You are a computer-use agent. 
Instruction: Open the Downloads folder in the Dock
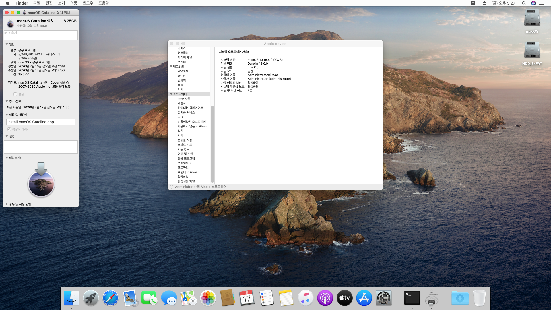point(460,298)
